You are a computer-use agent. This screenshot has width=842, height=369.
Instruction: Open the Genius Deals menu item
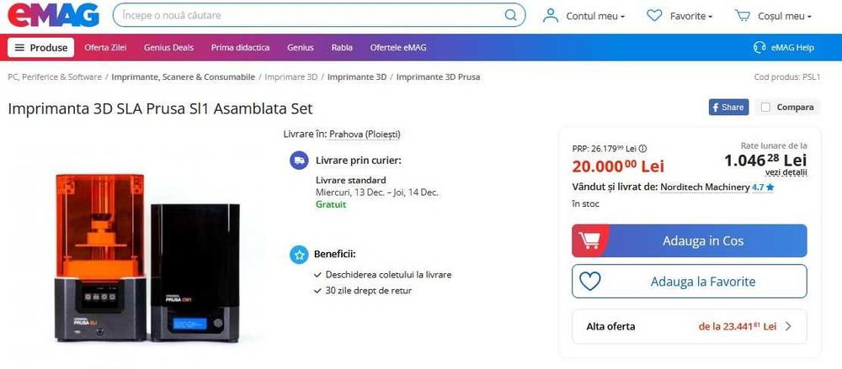tap(168, 47)
